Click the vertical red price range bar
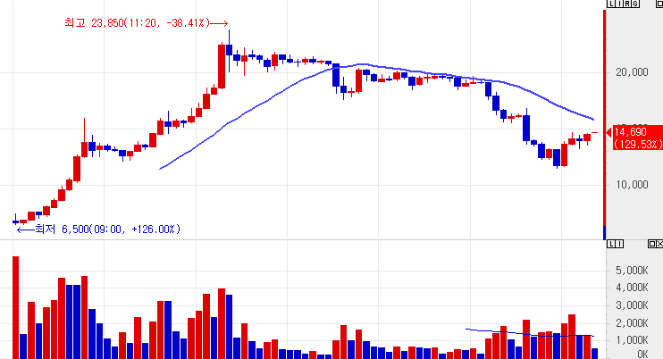This screenshot has width=663, height=359. (x=604, y=117)
